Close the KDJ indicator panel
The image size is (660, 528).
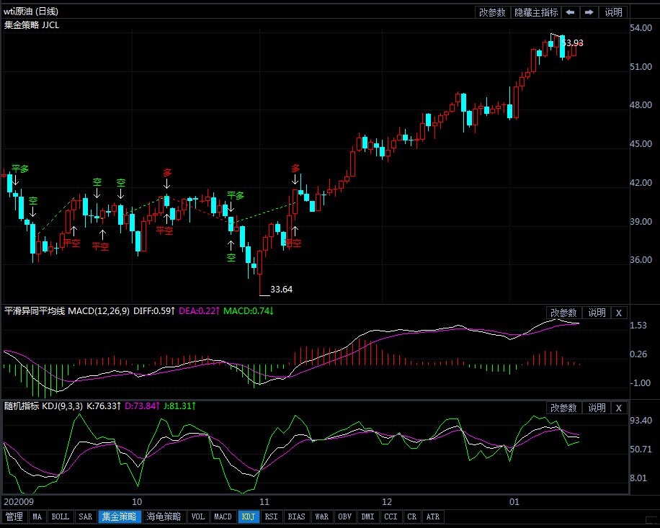(619, 408)
